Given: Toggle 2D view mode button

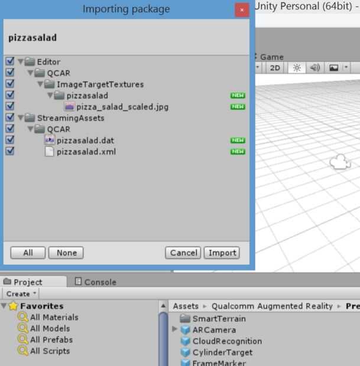Looking at the screenshot, I should point(275,68).
